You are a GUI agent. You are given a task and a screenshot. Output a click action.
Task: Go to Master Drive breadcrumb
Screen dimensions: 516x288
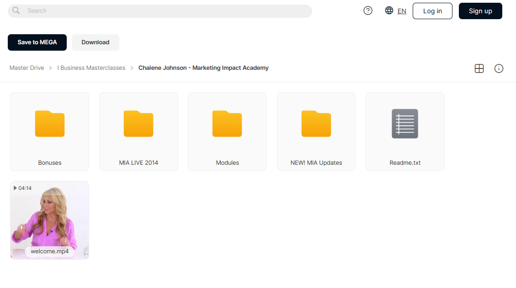tap(27, 68)
